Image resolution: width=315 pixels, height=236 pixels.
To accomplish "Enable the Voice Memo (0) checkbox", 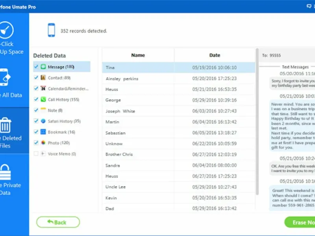I will [36, 154].
